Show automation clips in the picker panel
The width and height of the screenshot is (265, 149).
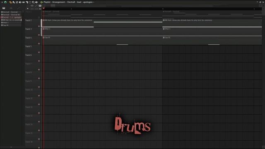[x=18, y=8]
